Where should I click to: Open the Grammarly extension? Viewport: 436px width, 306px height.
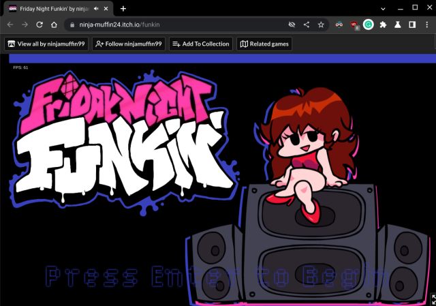pos(369,25)
